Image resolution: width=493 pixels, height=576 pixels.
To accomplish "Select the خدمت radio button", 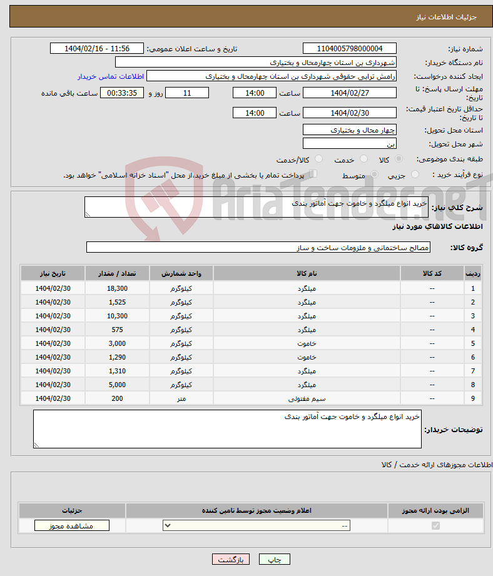I will 363,159.
